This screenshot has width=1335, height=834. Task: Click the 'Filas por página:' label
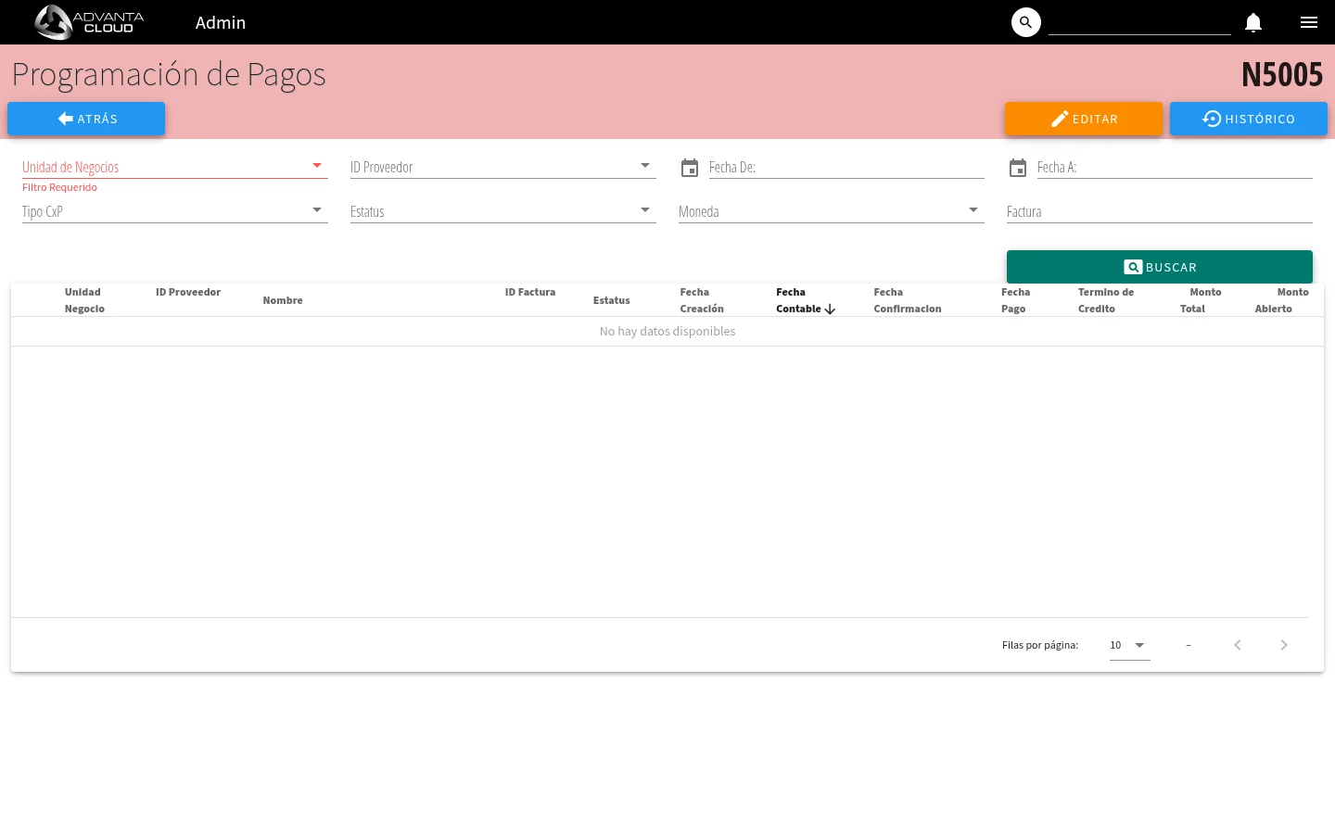point(1040,645)
